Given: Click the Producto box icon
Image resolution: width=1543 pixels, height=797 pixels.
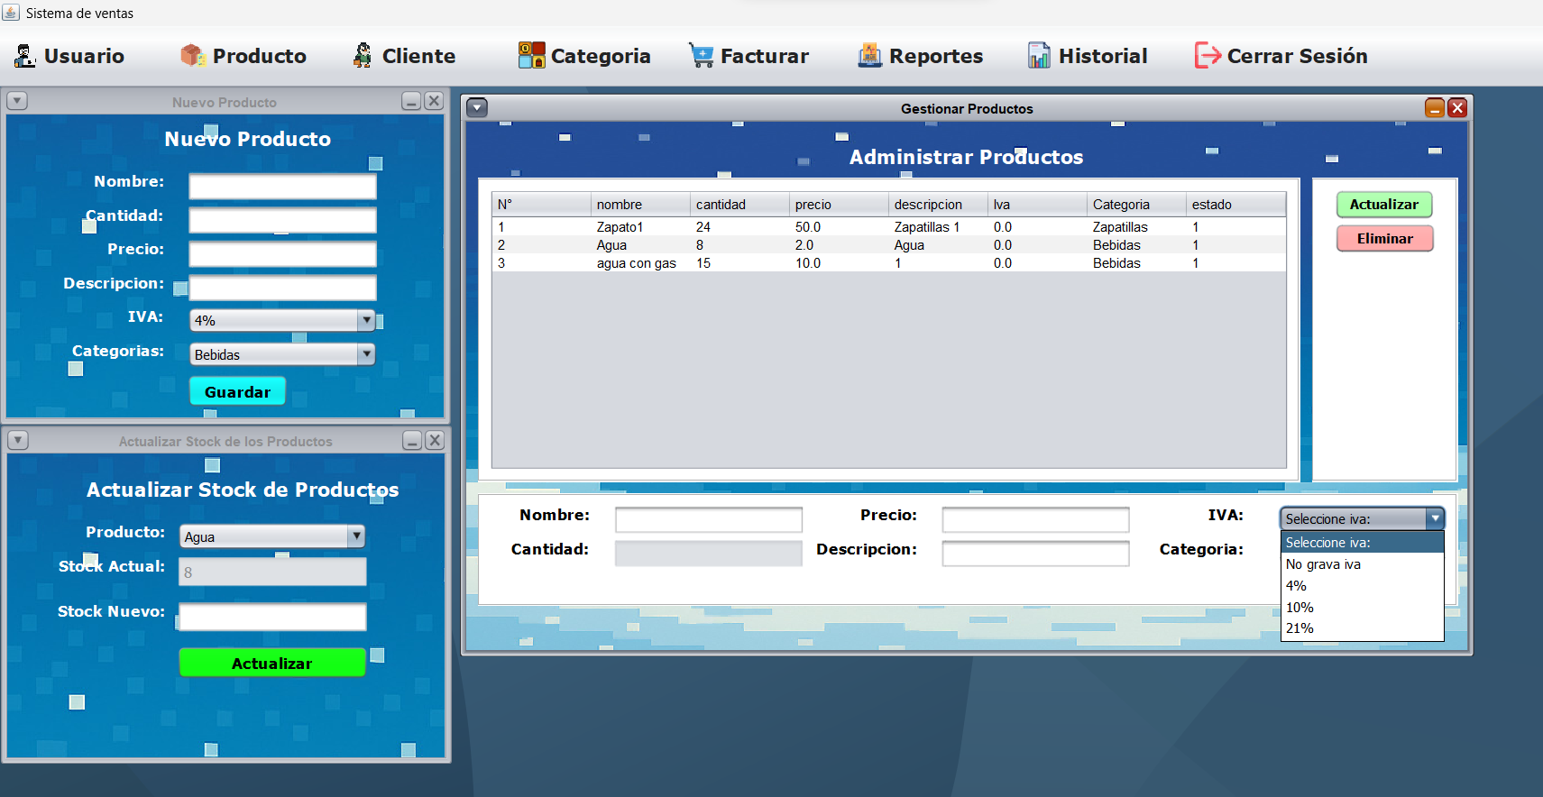Looking at the screenshot, I should [x=193, y=56].
